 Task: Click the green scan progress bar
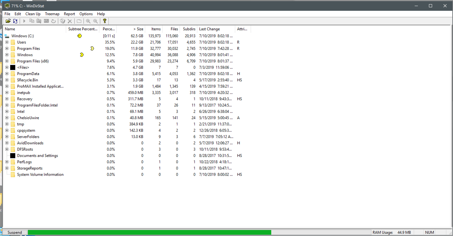click(150, 233)
